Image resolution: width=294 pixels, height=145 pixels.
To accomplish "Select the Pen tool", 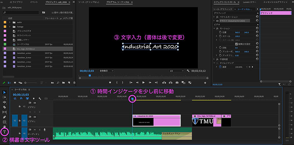I will [5, 117].
